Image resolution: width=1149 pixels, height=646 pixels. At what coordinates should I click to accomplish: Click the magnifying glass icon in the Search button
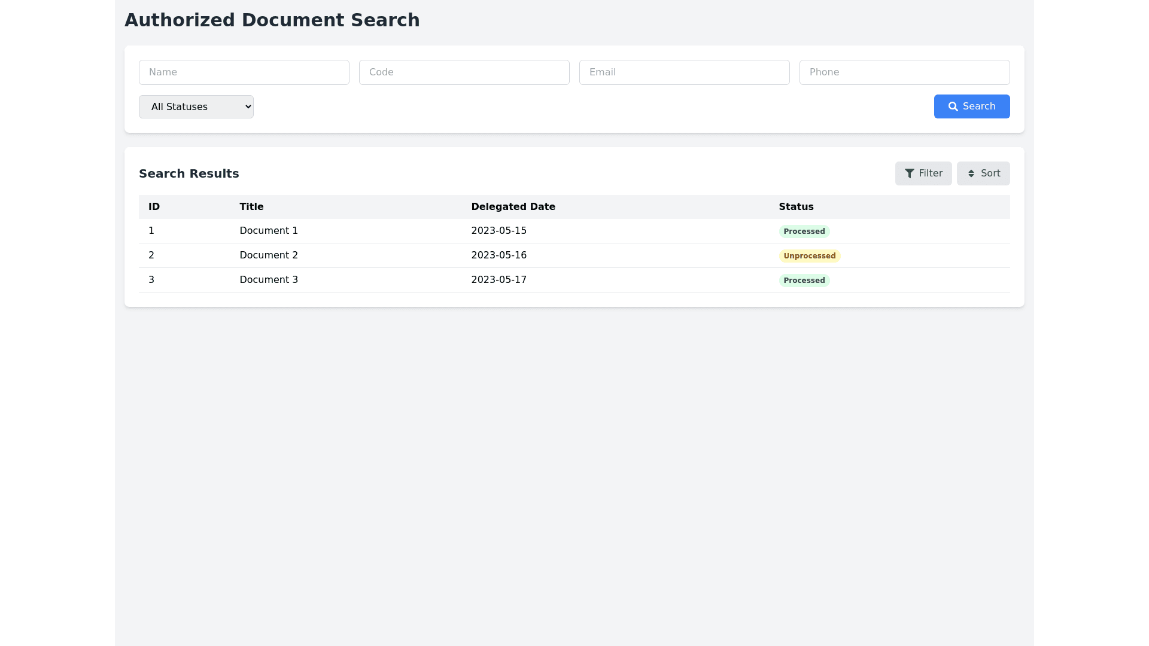(x=954, y=106)
